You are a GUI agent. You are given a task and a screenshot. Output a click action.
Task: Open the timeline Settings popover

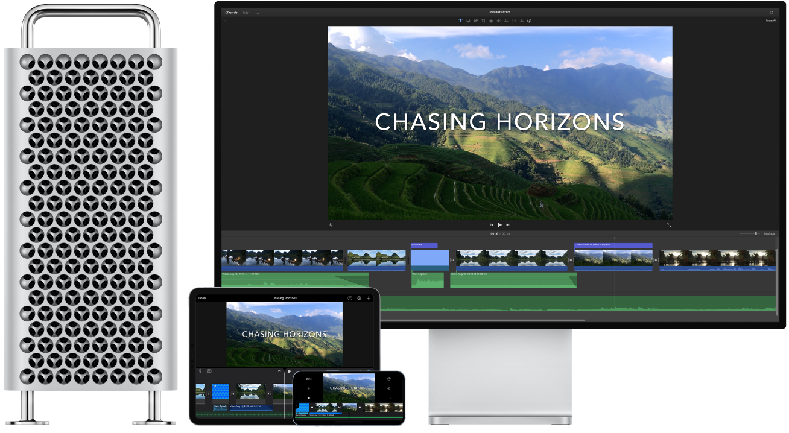[770, 234]
